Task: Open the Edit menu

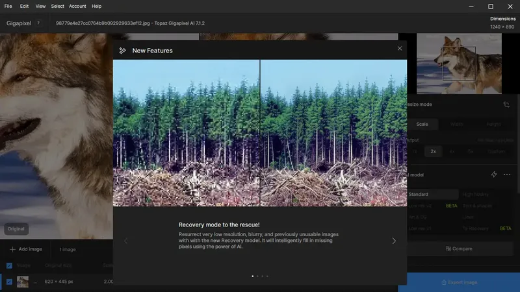Action: point(24,6)
